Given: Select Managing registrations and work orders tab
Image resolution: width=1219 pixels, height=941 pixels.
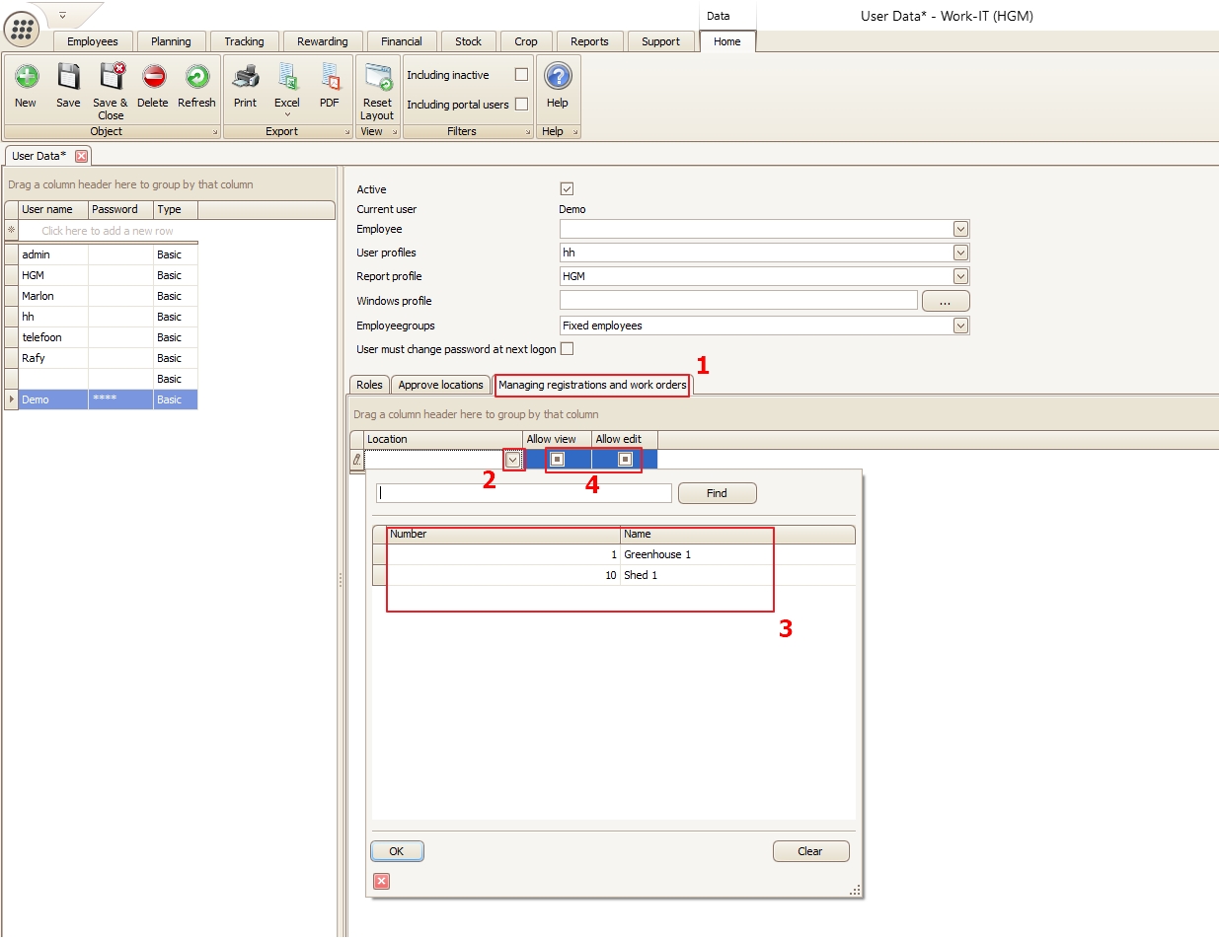Looking at the screenshot, I should point(592,385).
